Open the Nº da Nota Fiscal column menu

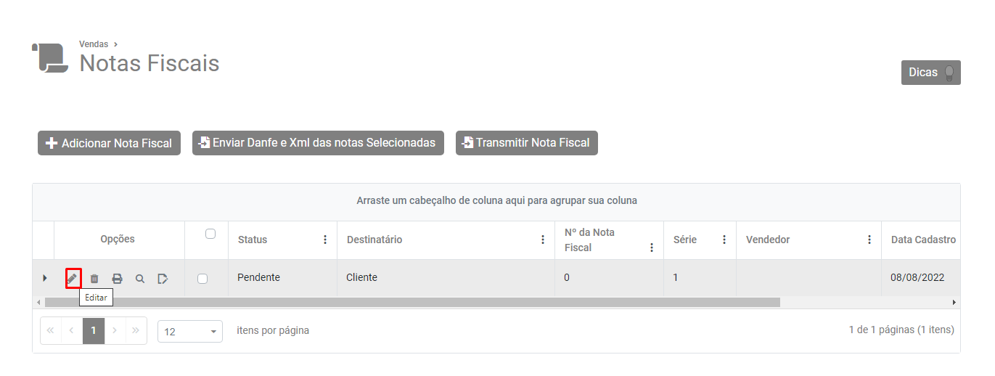click(652, 248)
